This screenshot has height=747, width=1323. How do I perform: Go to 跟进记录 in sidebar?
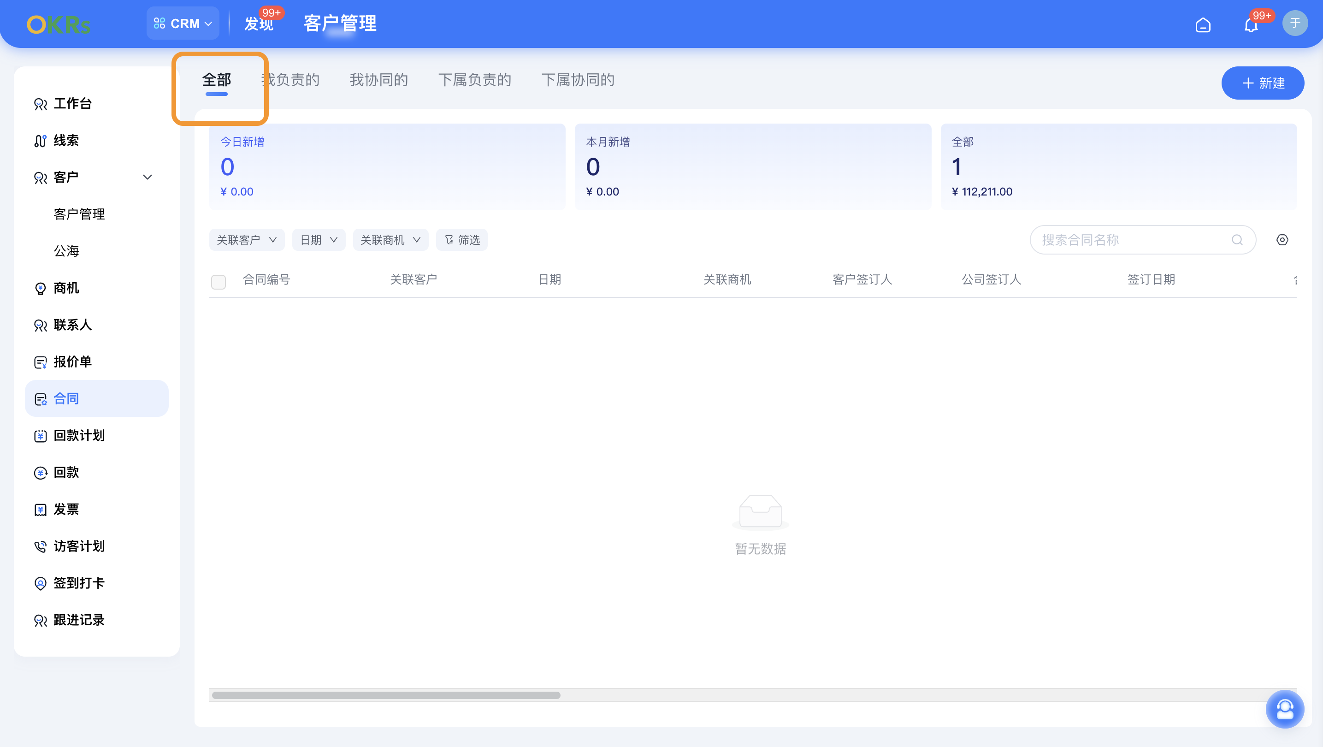pyautogui.click(x=79, y=620)
